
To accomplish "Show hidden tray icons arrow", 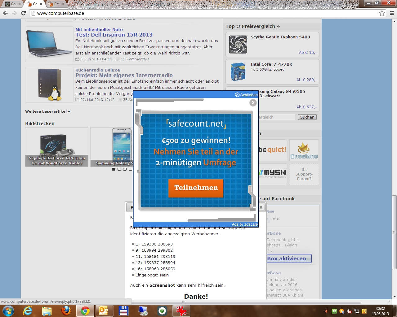I will tap(326, 311).
